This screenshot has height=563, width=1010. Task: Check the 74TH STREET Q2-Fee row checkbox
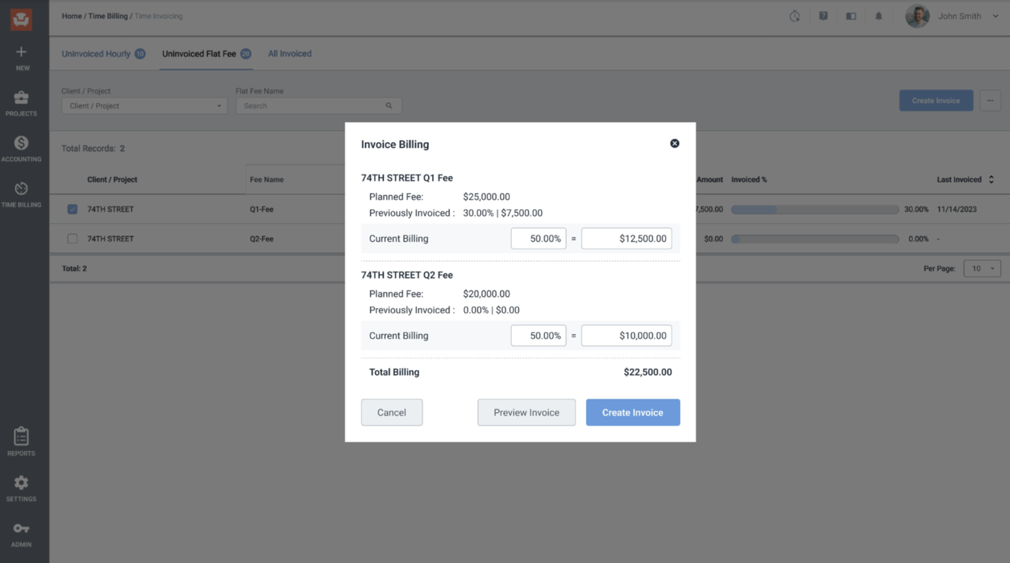pos(72,239)
